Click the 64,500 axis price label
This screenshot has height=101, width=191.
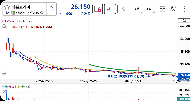tap(185, 26)
